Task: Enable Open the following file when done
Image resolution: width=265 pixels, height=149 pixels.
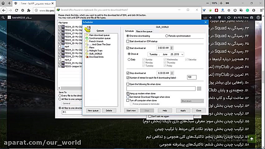Action: tap(128, 84)
